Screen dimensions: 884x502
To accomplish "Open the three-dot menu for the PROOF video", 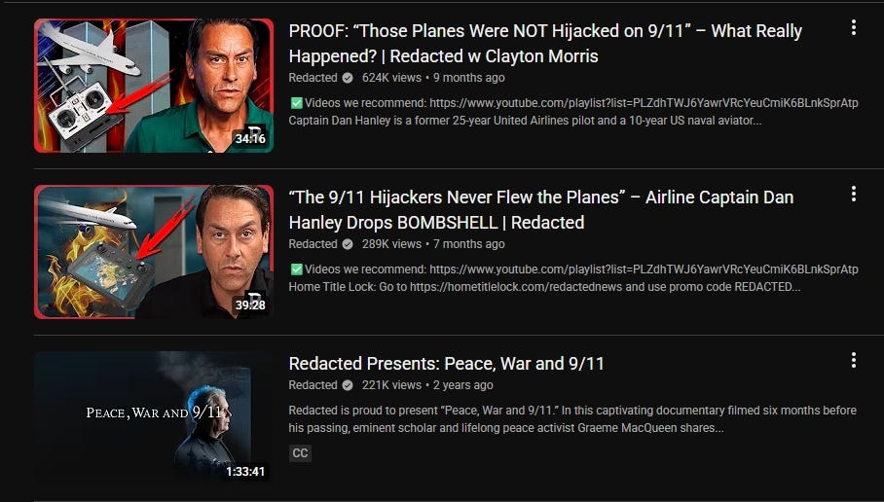I will [854, 27].
